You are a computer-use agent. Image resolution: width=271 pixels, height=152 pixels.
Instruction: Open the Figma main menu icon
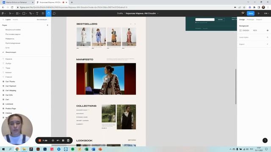[3, 13]
